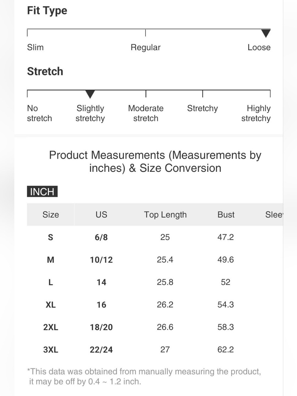Click the partially visible Sleeve column header

pyautogui.click(x=274, y=214)
